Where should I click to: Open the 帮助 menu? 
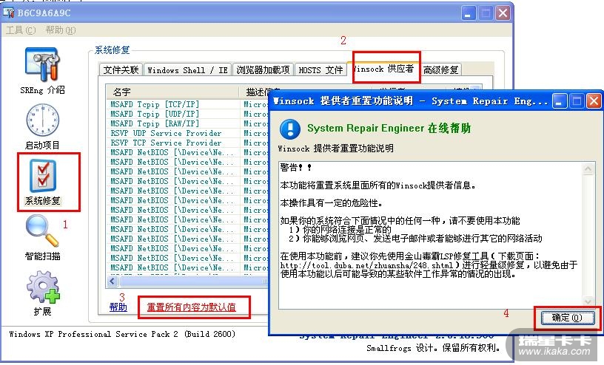61,30
